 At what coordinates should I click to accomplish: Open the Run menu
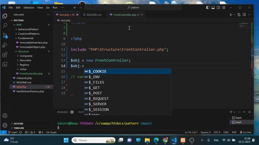pyautogui.click(x=55, y=8)
